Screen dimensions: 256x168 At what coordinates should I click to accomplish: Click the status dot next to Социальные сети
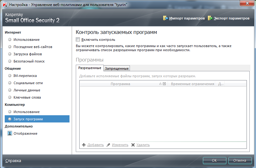coord(10,83)
